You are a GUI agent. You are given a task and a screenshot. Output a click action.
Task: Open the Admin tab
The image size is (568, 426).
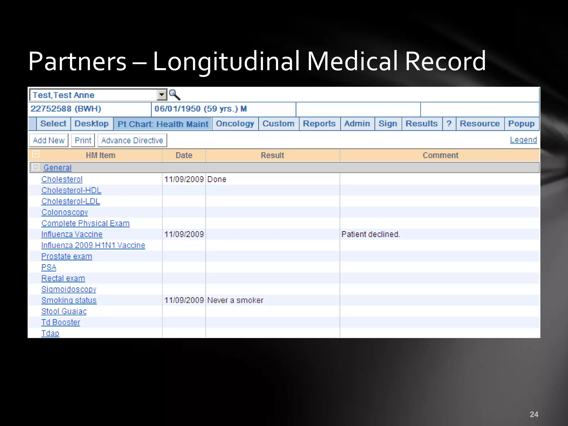[x=357, y=124]
